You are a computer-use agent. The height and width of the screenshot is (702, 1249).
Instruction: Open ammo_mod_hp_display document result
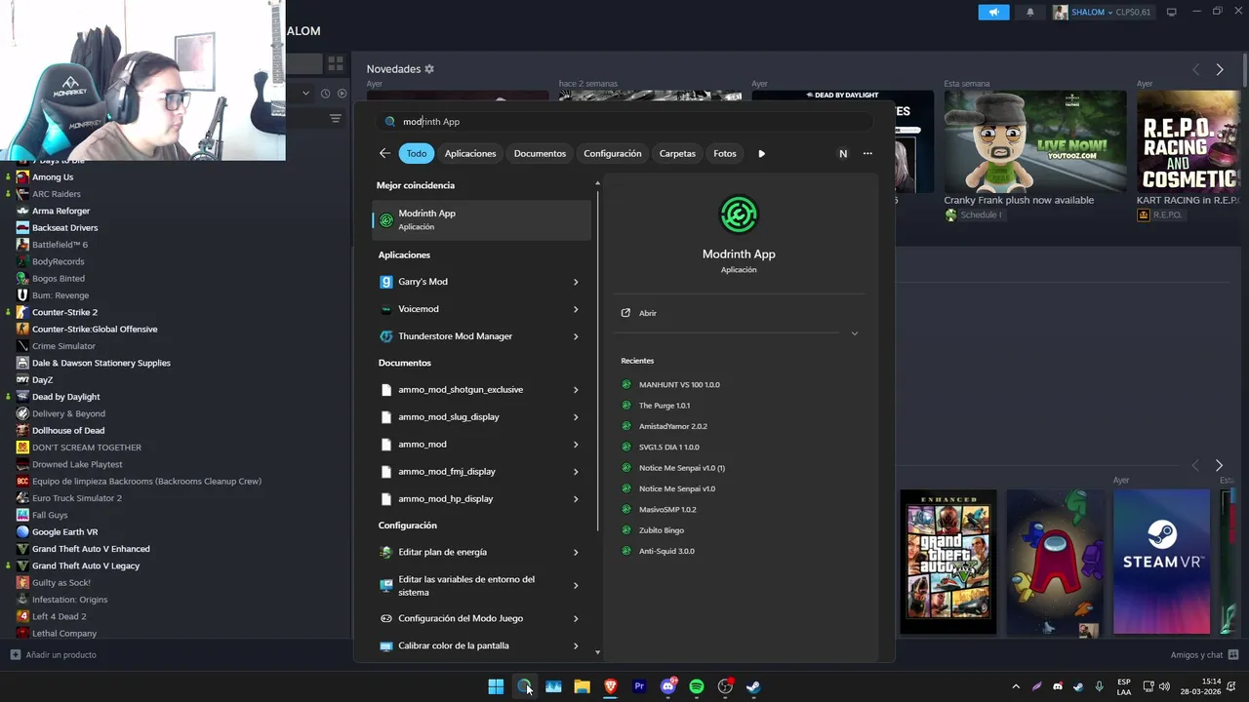pyautogui.click(x=482, y=499)
